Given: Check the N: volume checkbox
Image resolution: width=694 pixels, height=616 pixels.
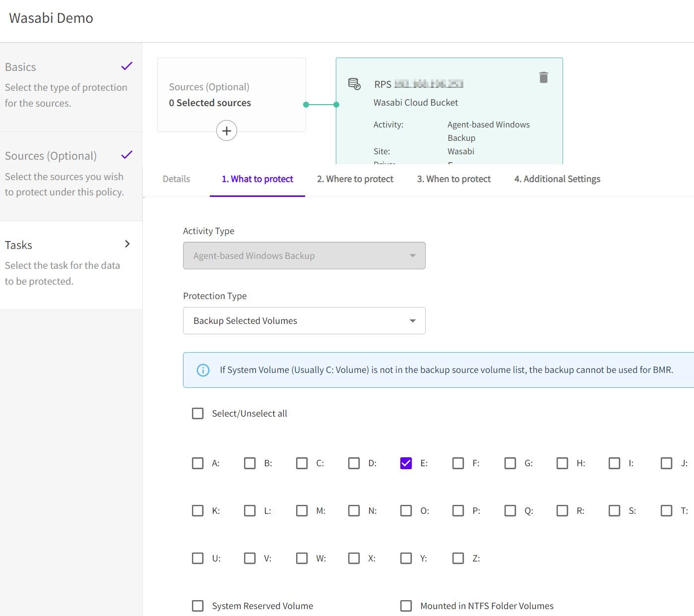Looking at the screenshot, I should coord(354,511).
